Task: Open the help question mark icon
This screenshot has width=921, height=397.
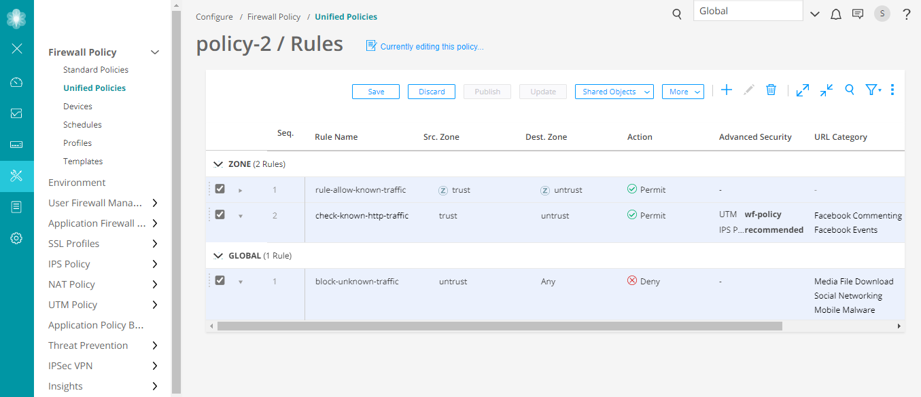Action: point(906,14)
